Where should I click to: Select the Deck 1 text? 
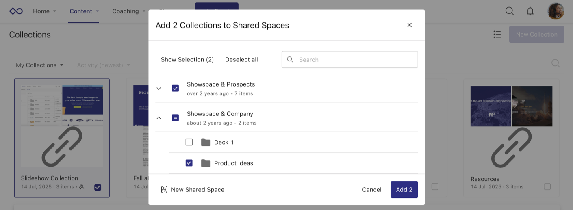point(224,142)
